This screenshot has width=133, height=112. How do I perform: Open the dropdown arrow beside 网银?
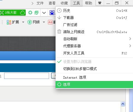(x=44, y=22)
